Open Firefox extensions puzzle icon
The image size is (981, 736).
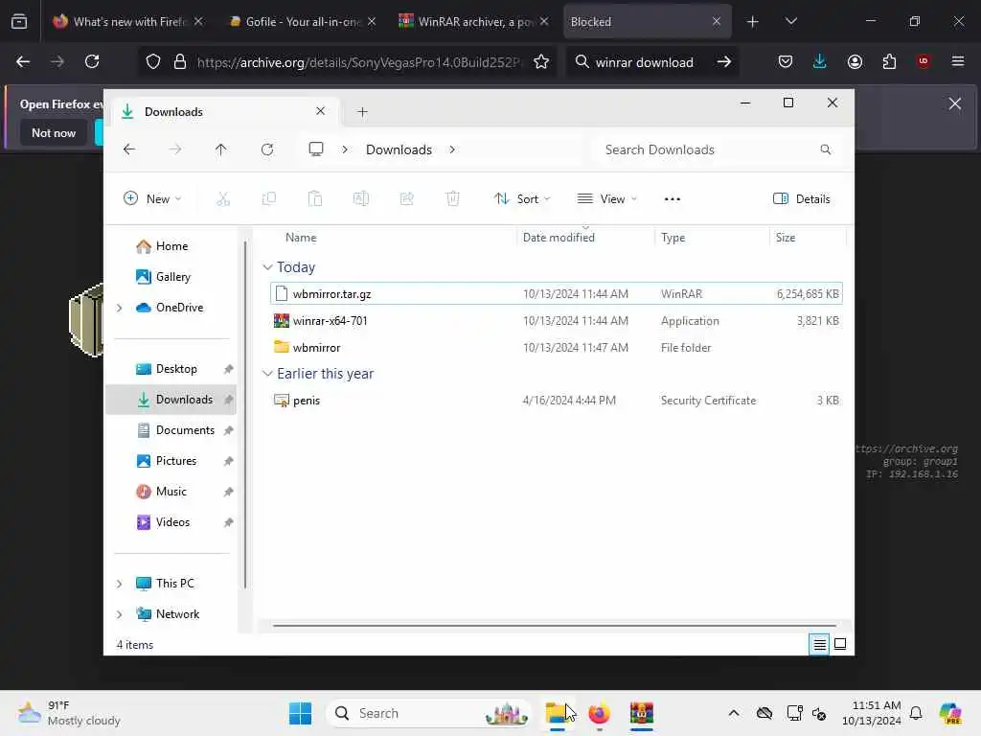889,61
